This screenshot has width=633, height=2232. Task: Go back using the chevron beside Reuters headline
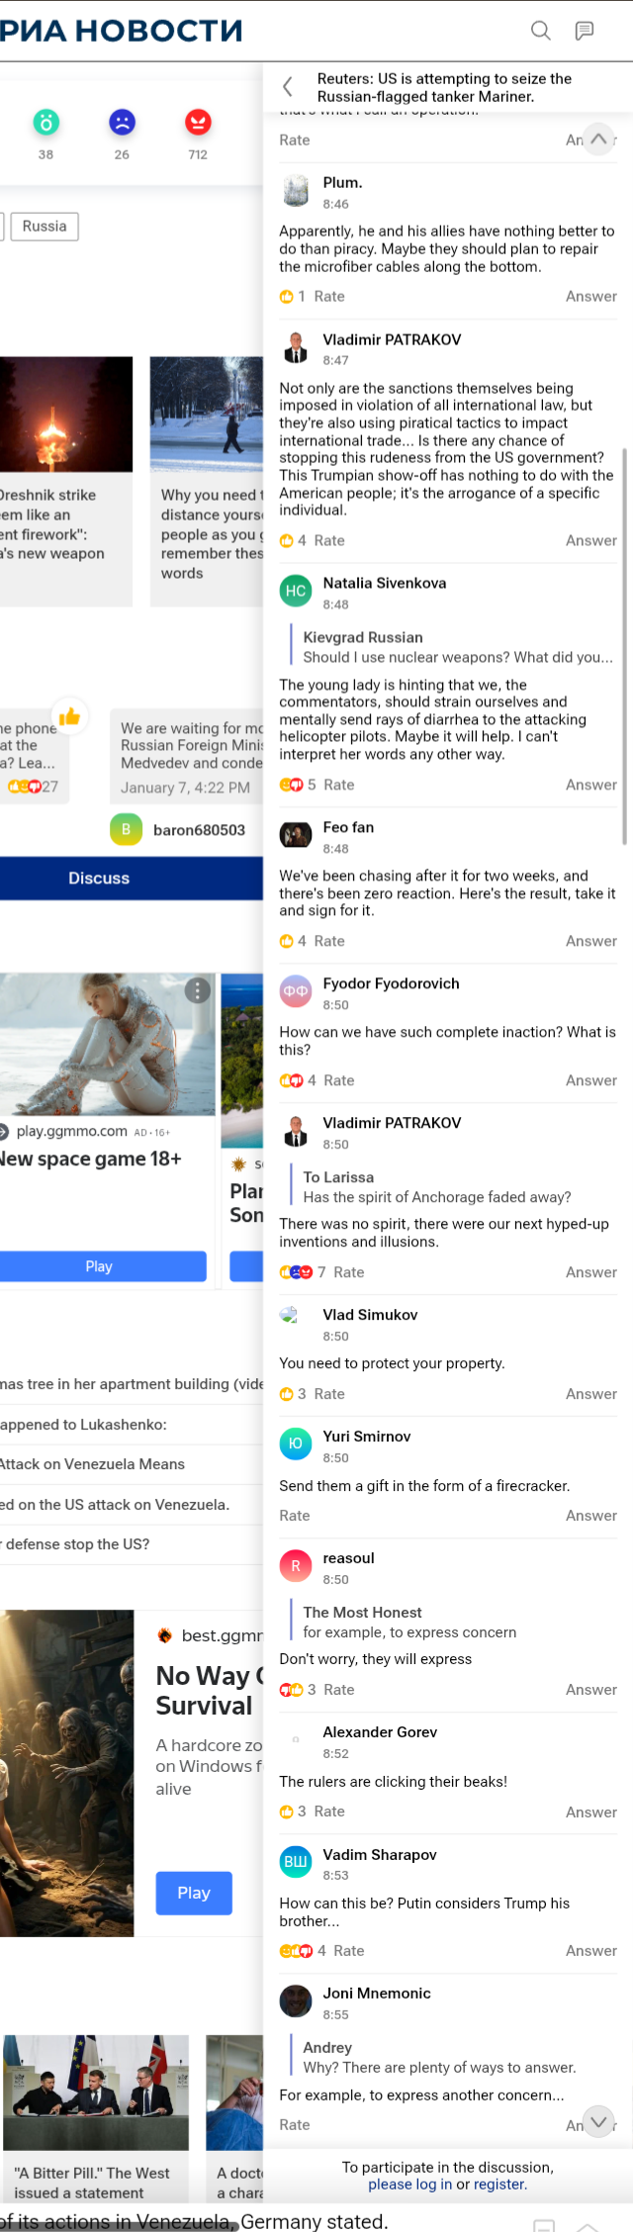click(x=288, y=87)
